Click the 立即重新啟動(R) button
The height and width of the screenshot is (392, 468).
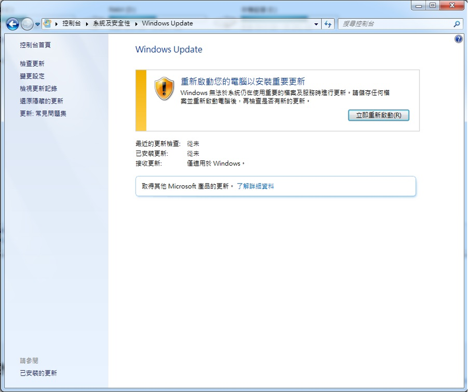[x=378, y=115]
